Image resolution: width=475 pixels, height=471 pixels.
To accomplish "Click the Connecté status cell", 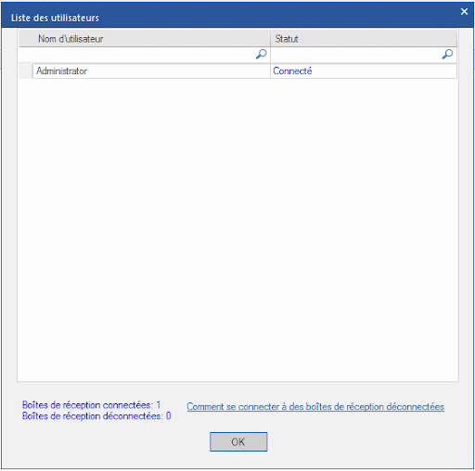I will click(x=364, y=71).
